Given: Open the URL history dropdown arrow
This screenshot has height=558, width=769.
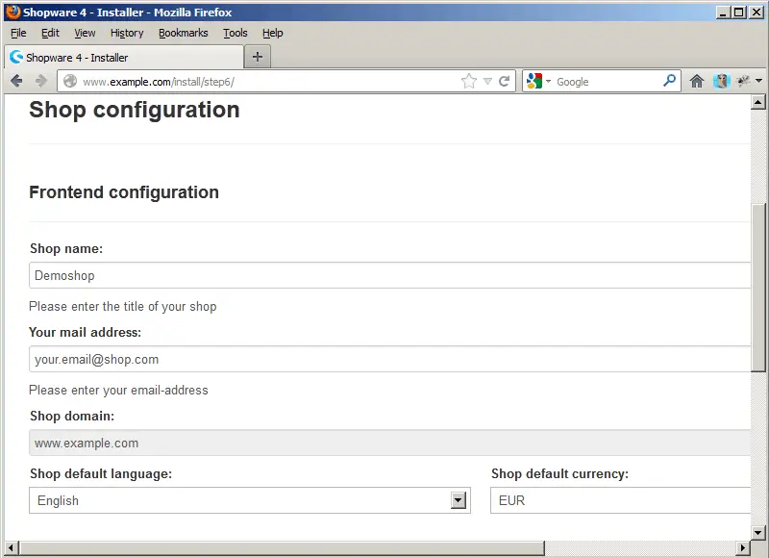Looking at the screenshot, I should (x=487, y=82).
